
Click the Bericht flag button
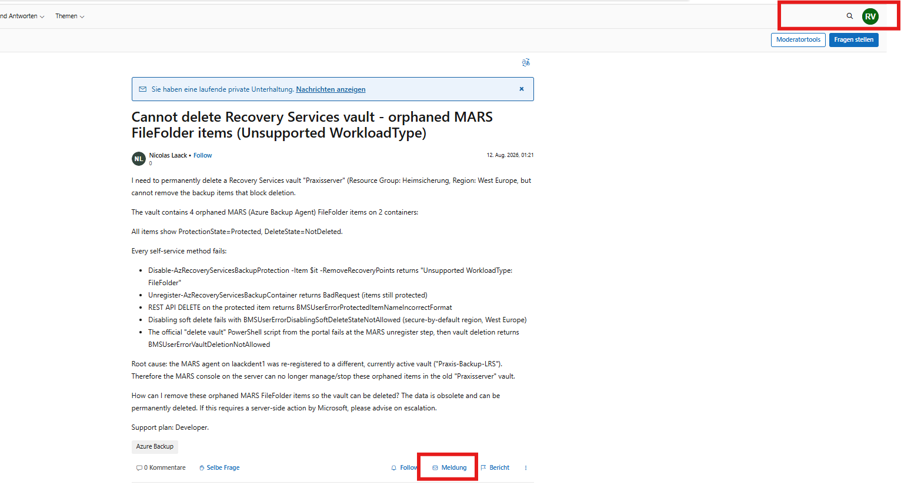pos(495,468)
